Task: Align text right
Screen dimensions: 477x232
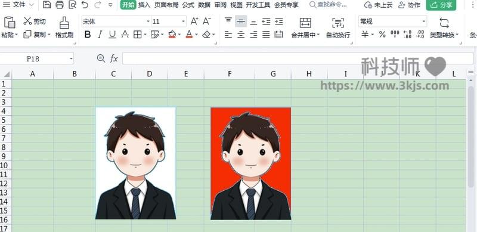Action: coord(253,35)
